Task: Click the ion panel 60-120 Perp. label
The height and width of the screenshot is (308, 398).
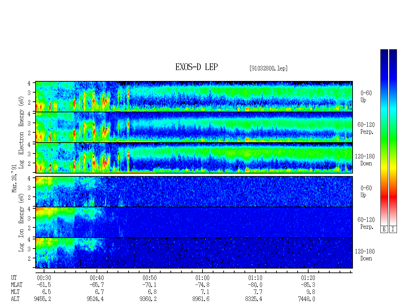Action: pyautogui.click(x=366, y=223)
